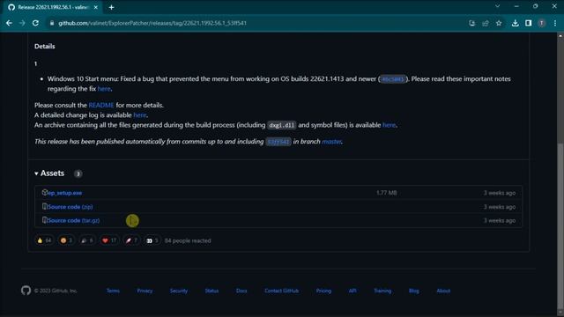Viewport: 564px width, 317px height.
Task: Open the new tab plus button
Action: 112,7
